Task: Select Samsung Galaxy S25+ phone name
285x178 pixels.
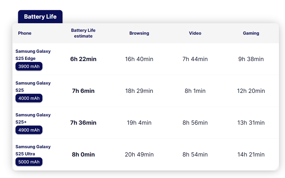Action: [x=33, y=118]
